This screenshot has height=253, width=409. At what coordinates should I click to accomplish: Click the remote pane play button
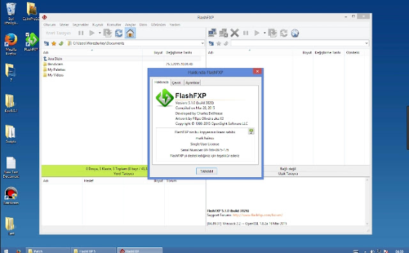(257, 33)
